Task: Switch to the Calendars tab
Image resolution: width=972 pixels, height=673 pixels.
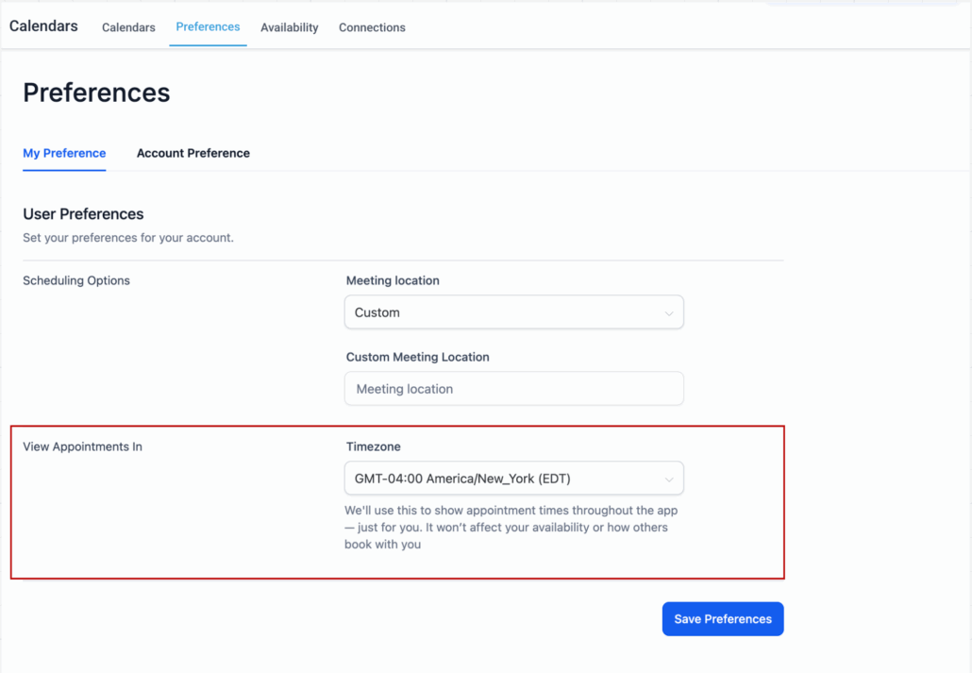Action: point(128,27)
